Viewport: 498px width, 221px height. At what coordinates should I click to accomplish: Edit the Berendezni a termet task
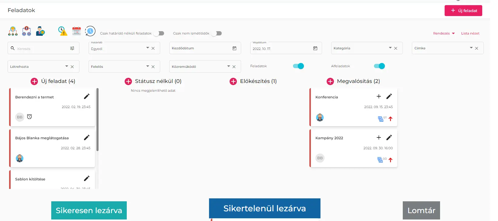pos(87,96)
